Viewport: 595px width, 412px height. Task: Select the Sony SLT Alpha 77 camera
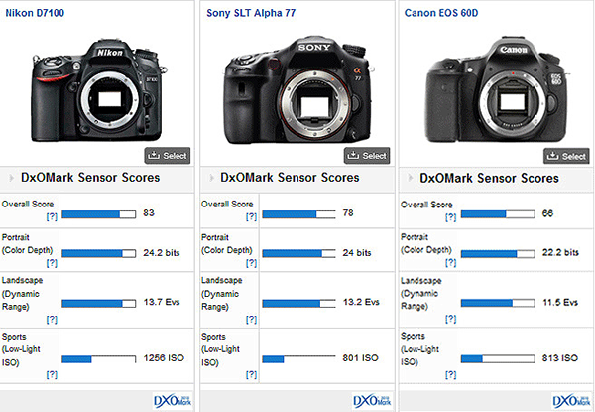[367, 156]
